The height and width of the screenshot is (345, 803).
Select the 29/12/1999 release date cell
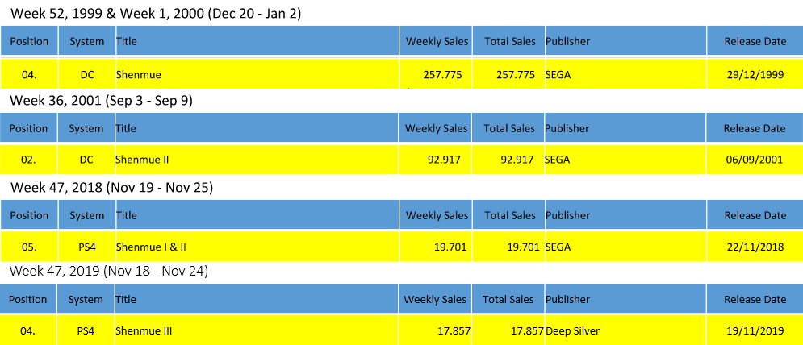(755, 75)
